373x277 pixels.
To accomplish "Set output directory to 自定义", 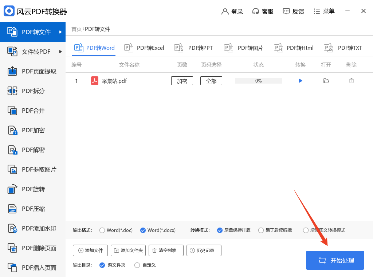I will [137, 265].
